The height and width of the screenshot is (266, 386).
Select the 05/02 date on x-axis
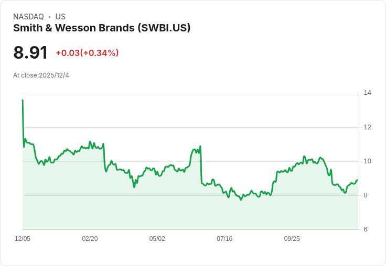pyautogui.click(x=157, y=239)
